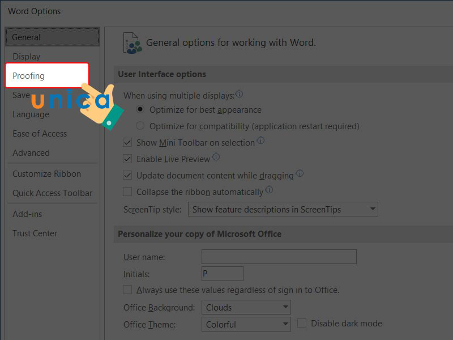Open the ScreenTip style dropdown
This screenshot has width=453, height=340.
[283, 209]
